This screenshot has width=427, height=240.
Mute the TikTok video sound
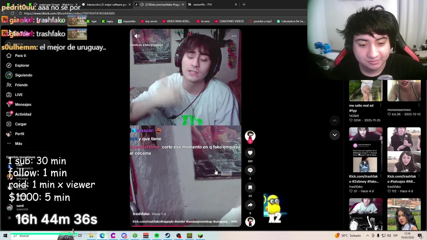click(137, 36)
